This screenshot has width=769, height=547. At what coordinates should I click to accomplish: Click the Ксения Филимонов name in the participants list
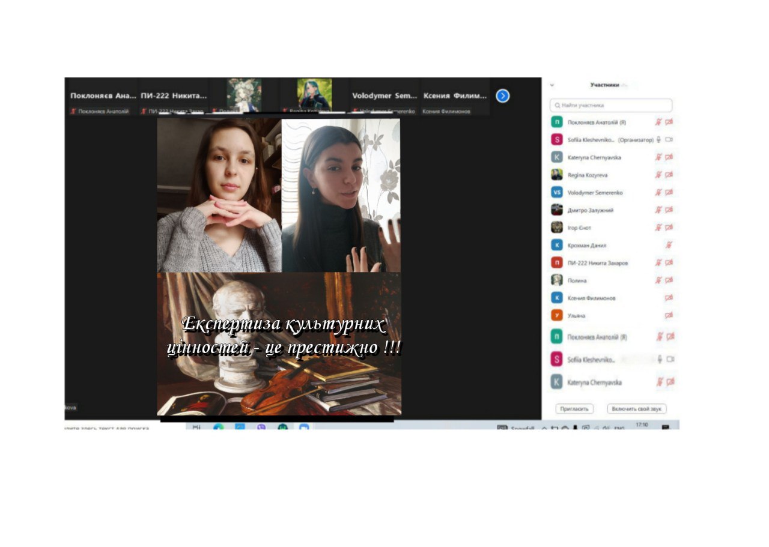(x=591, y=298)
